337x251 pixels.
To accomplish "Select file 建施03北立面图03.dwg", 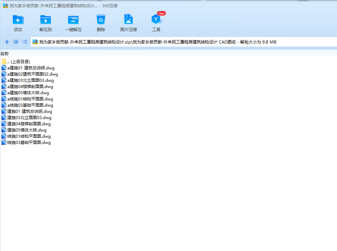I will pos(29,118).
